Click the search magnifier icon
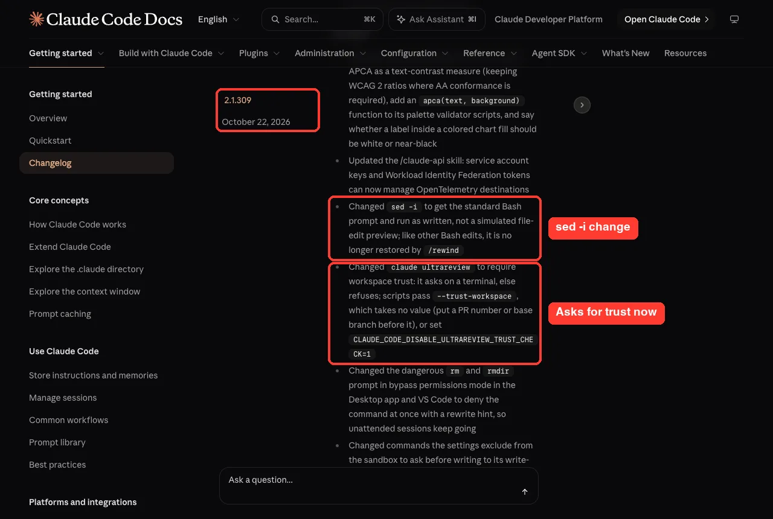This screenshot has height=519, width=773. [x=275, y=19]
